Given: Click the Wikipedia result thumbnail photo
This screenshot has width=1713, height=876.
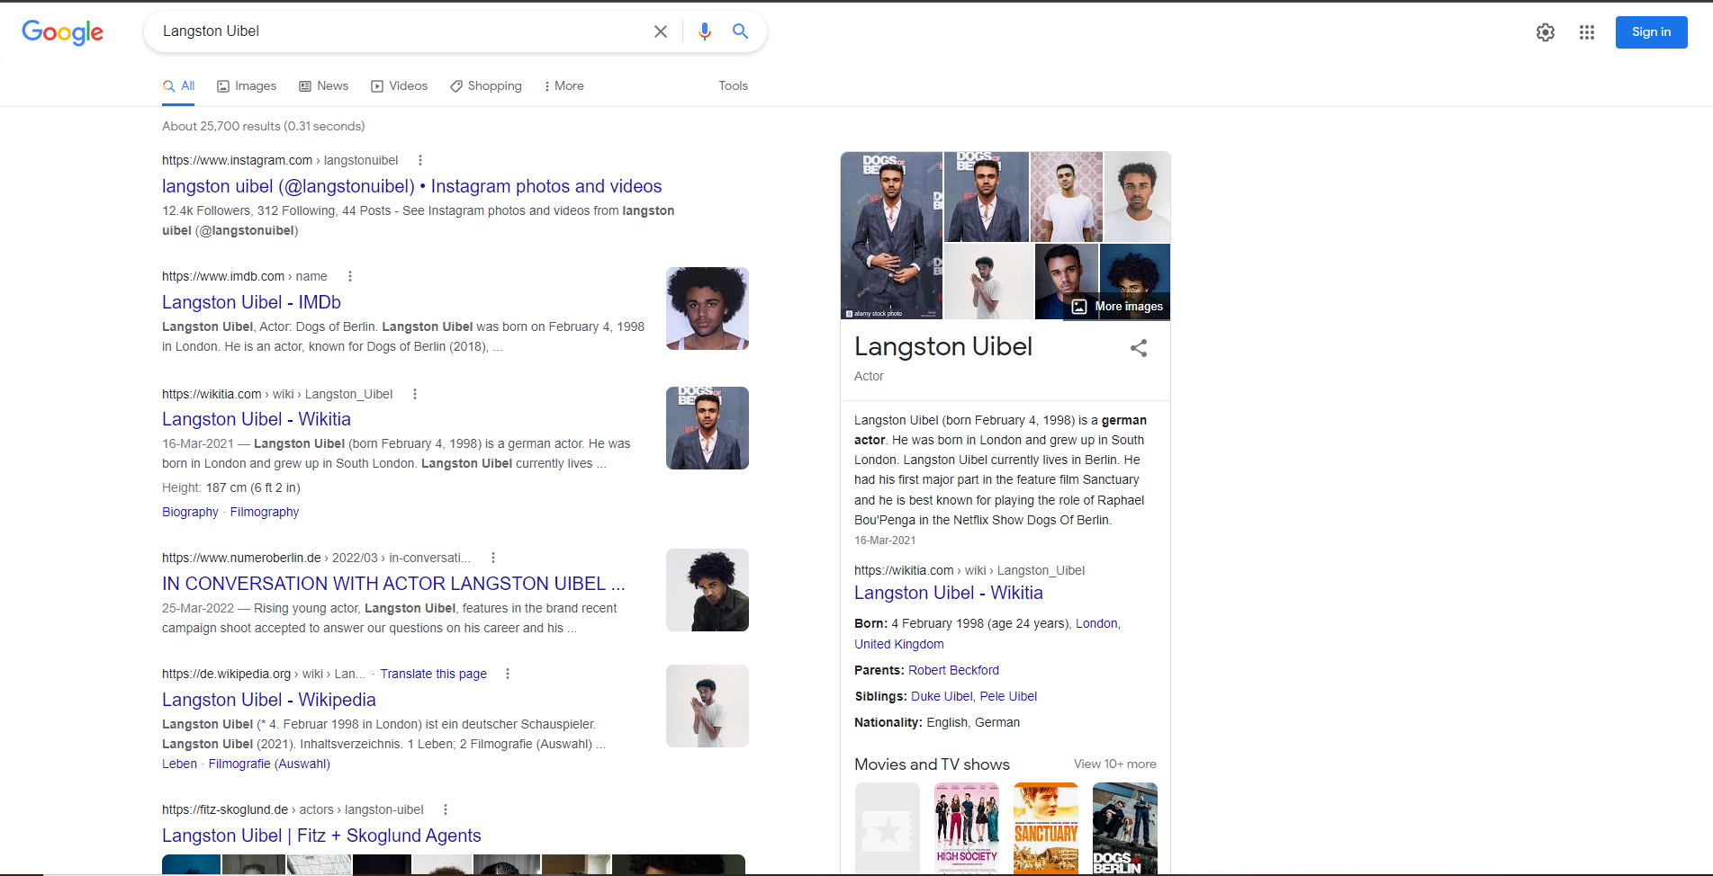Looking at the screenshot, I should [x=708, y=706].
